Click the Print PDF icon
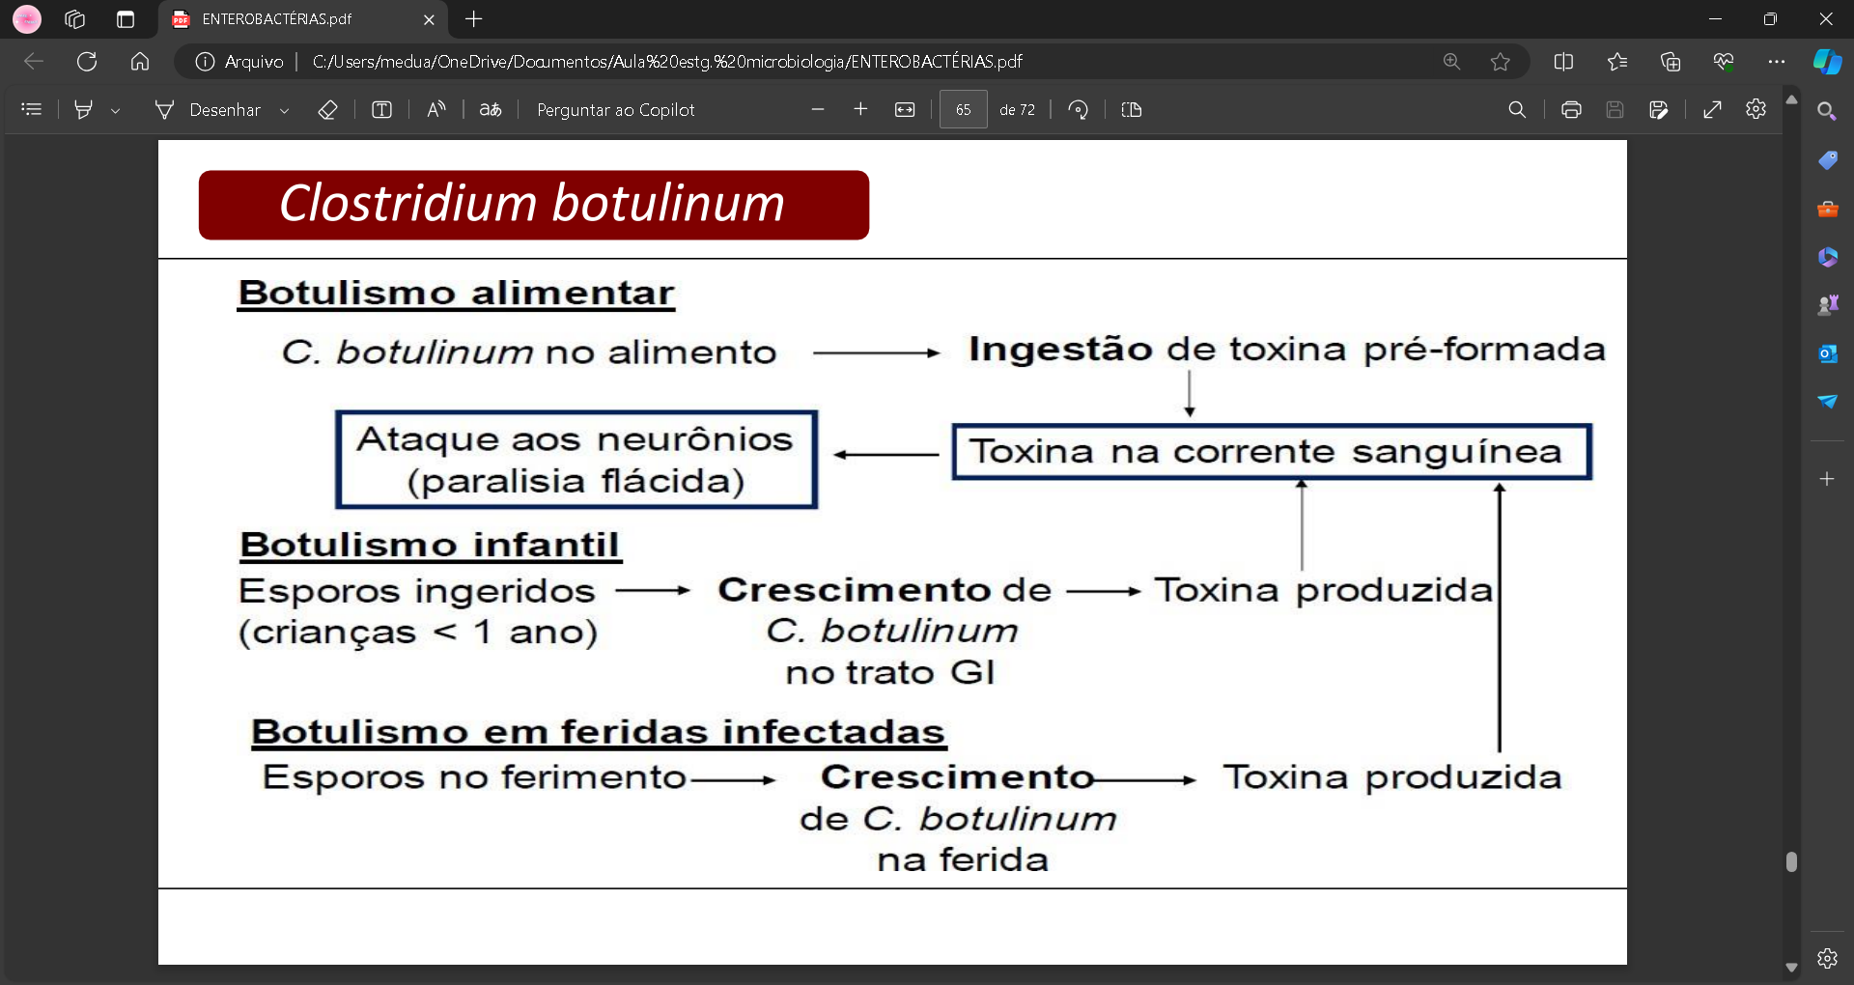1854x985 pixels. point(1571,110)
